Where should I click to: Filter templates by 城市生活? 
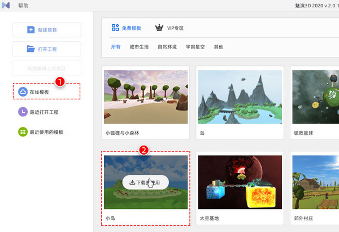click(x=139, y=47)
